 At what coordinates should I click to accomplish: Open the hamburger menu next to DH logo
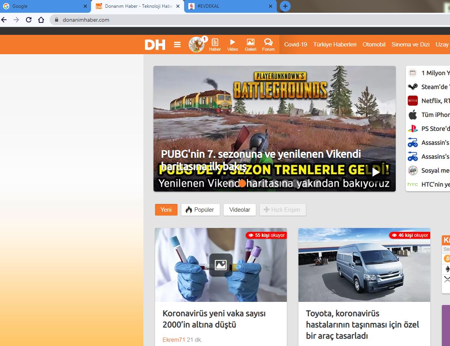pyautogui.click(x=177, y=45)
